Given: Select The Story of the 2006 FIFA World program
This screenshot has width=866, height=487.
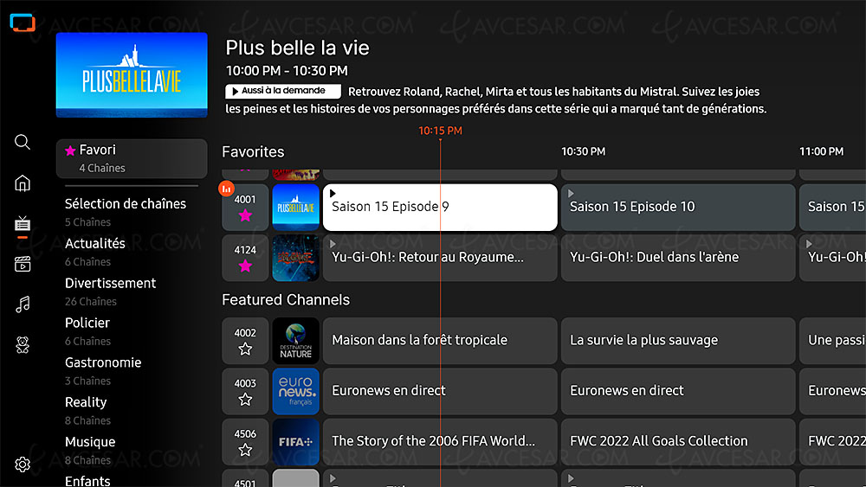Looking at the screenshot, I should pos(440,442).
